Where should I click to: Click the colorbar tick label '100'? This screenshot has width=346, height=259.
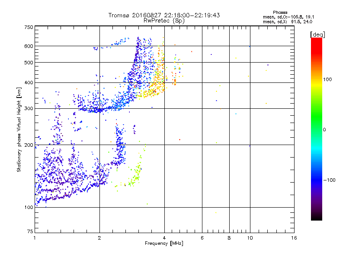327,79
